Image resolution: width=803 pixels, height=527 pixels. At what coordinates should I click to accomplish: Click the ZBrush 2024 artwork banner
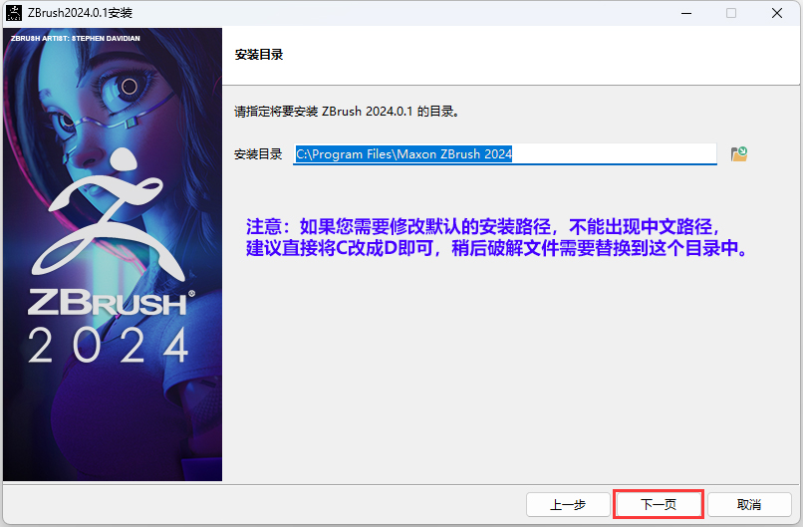tap(113, 255)
